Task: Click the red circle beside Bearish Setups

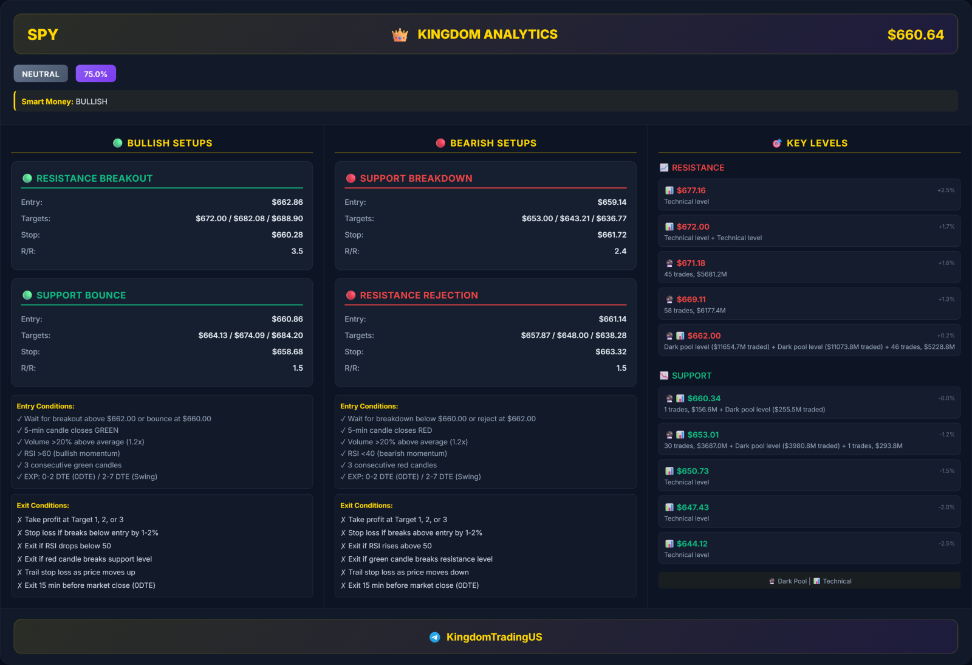Action: pos(440,143)
